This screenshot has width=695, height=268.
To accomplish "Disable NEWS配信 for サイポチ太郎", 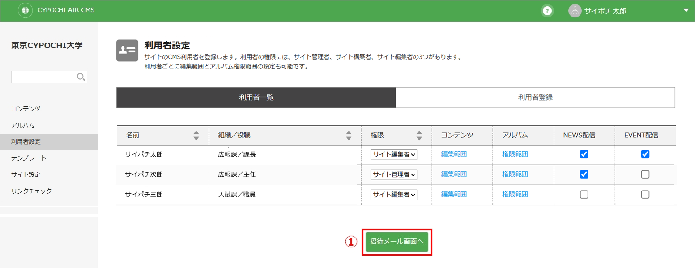I will tap(584, 154).
